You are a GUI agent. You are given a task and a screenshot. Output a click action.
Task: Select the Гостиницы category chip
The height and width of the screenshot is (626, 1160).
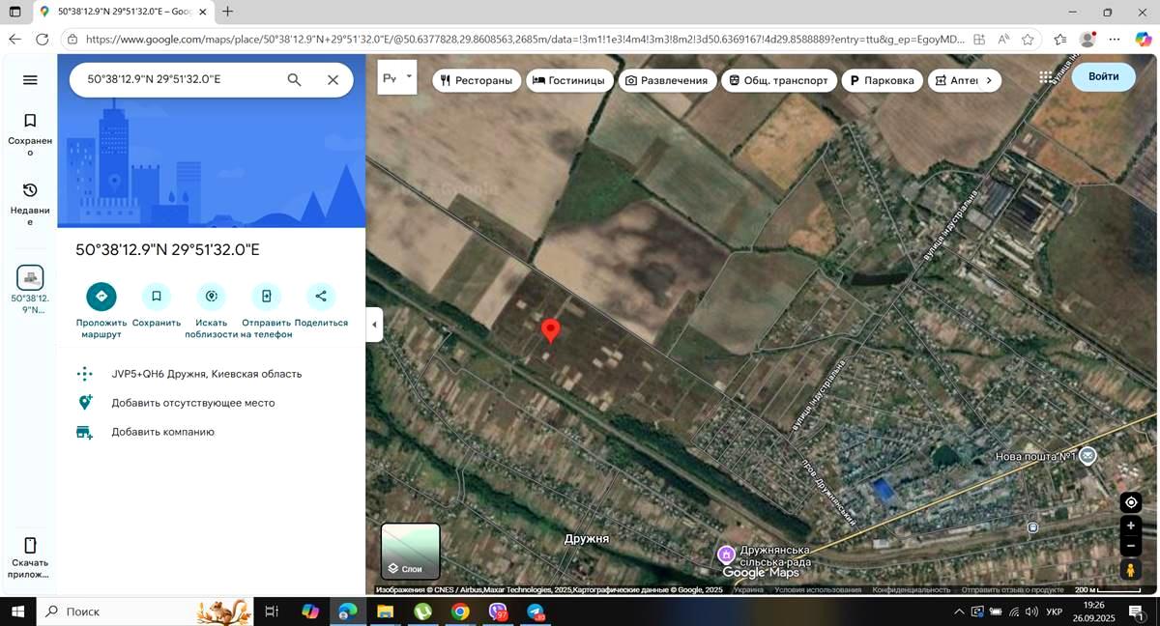coord(568,81)
